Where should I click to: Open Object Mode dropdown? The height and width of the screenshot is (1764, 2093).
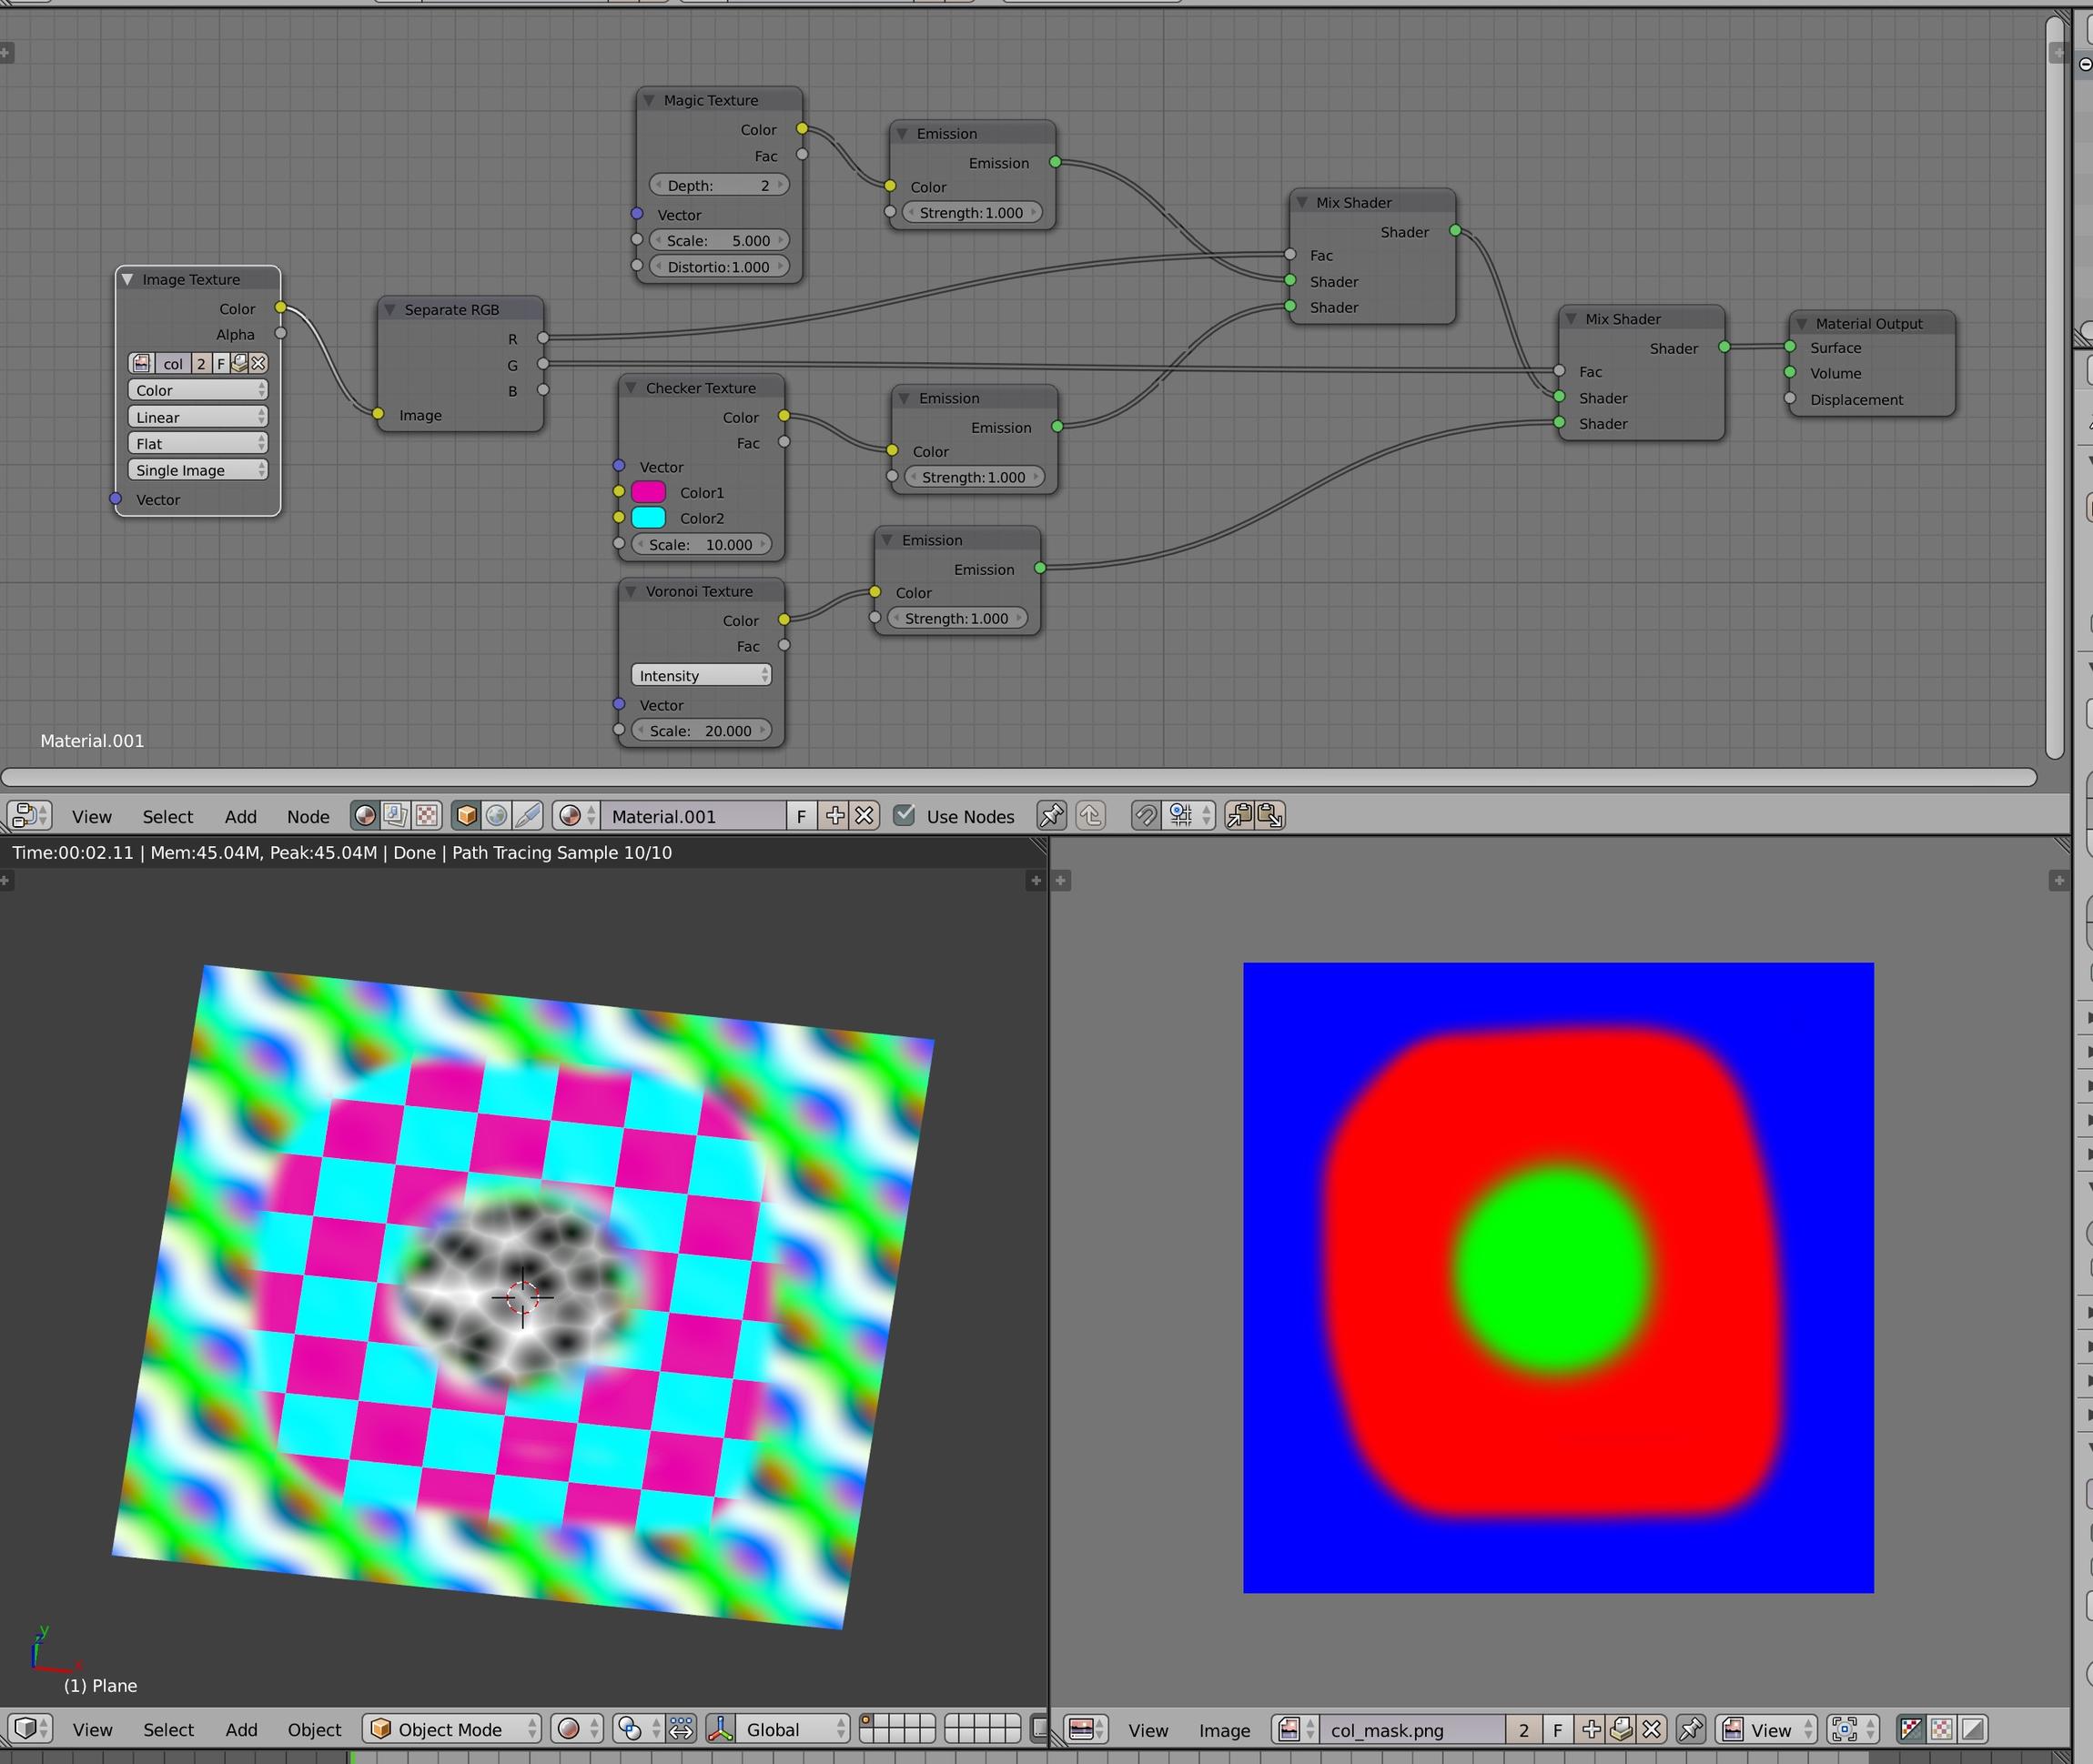[x=451, y=1729]
